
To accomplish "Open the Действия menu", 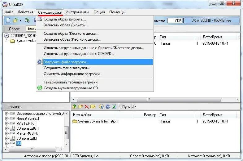I will 25,12.
